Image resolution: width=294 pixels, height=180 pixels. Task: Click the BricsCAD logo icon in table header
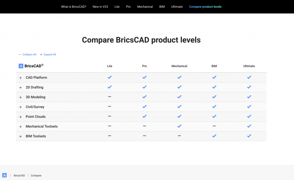[x=21, y=66]
